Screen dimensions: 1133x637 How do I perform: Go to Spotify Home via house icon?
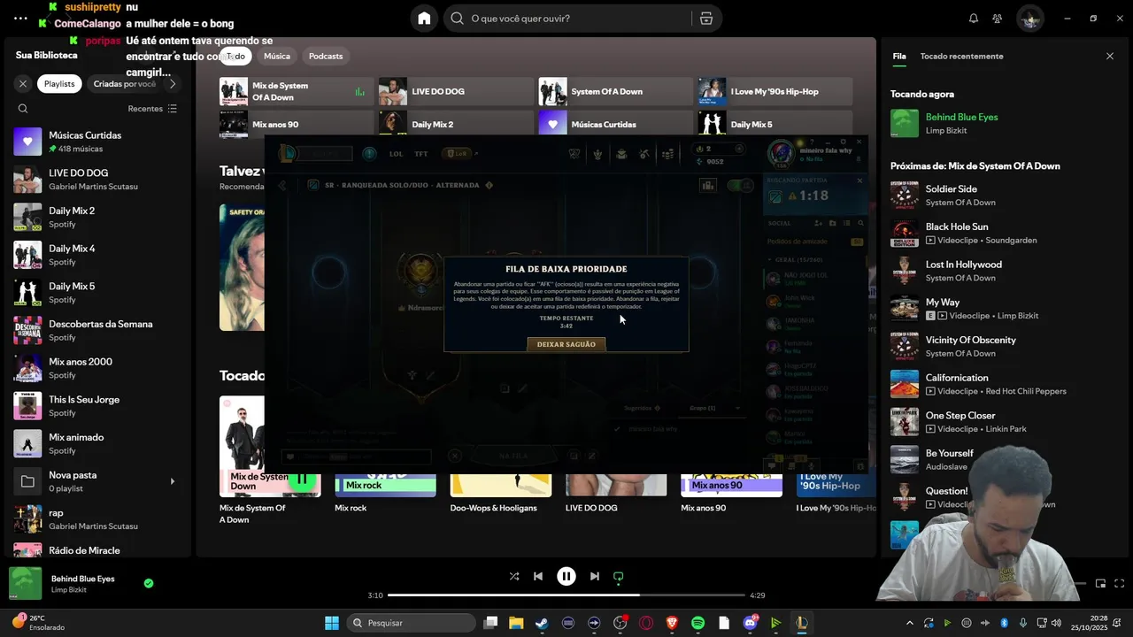[x=424, y=19]
